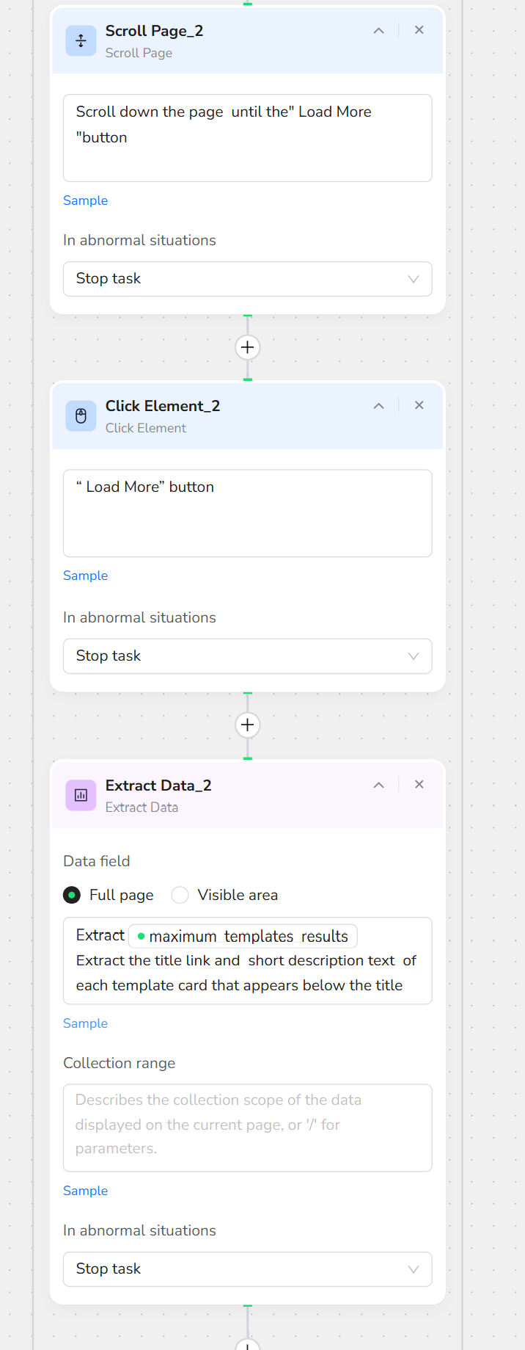Collapse the Extract Data_2 card

pos(378,785)
